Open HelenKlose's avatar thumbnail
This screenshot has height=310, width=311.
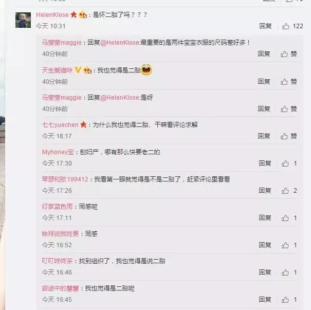pyautogui.click(x=23, y=20)
